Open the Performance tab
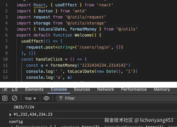Screen dimensions: 177x127 134,89
